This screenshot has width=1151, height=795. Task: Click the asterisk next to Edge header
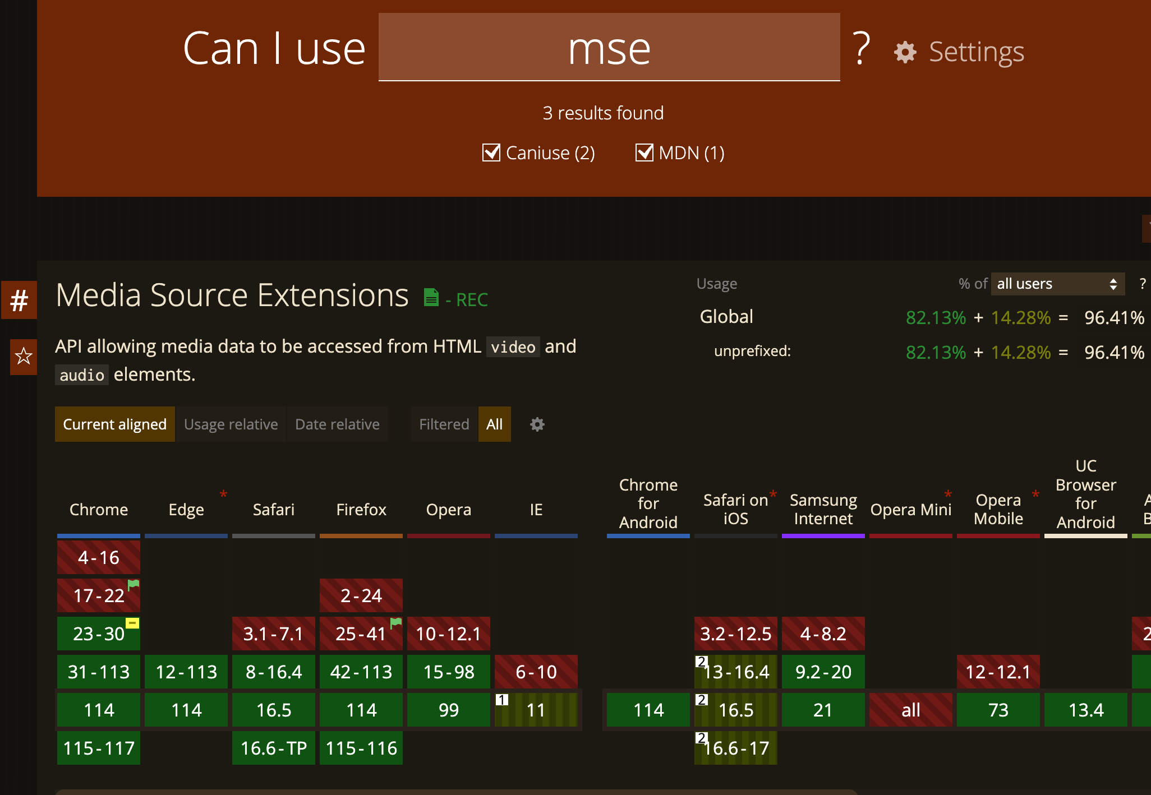[223, 494]
